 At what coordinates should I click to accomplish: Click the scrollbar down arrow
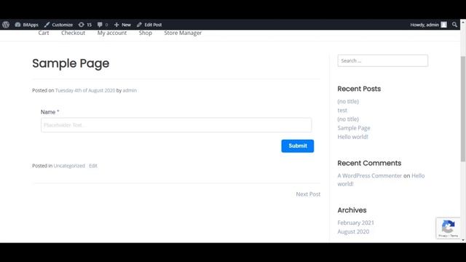click(x=463, y=239)
